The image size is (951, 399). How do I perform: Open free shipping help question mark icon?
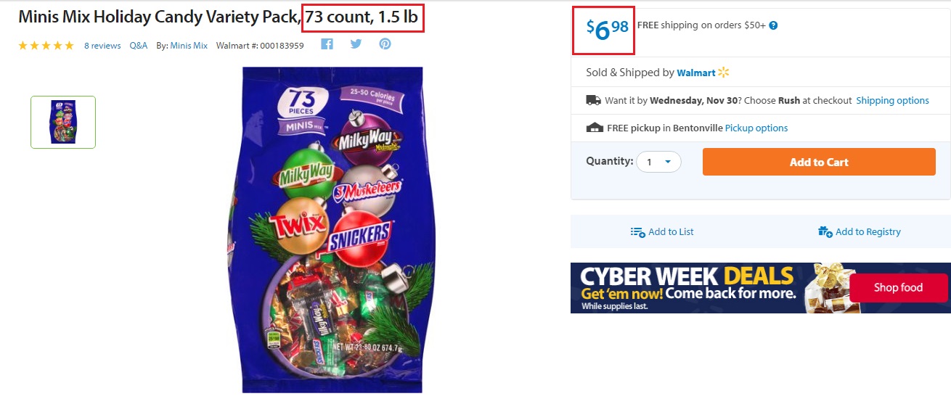click(x=773, y=25)
